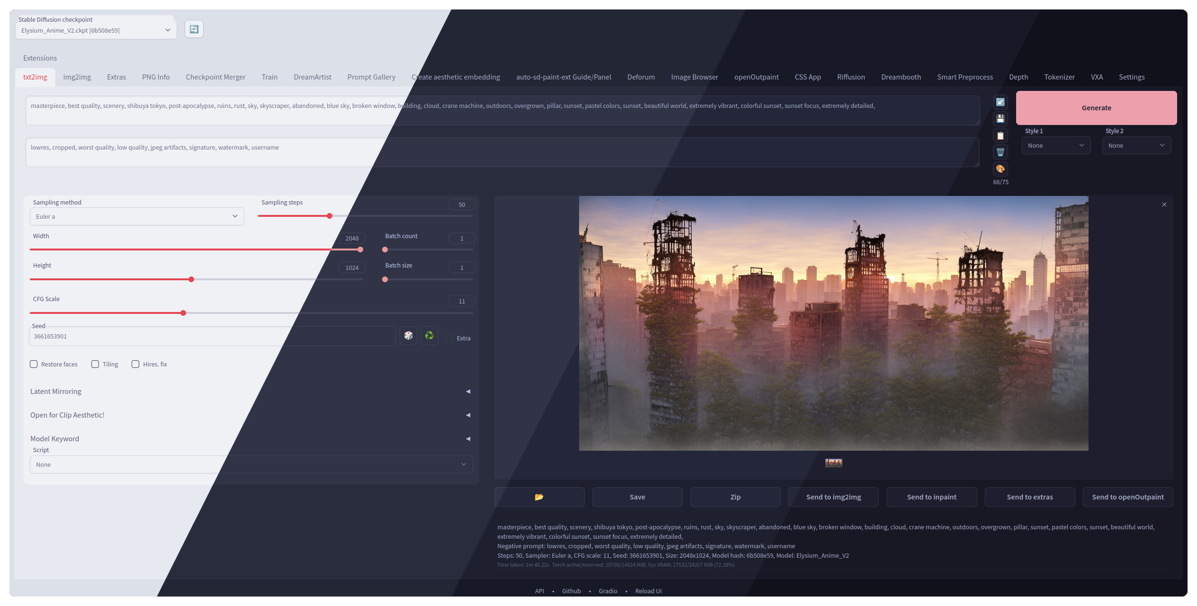Switch to the Extras tab

pos(116,77)
